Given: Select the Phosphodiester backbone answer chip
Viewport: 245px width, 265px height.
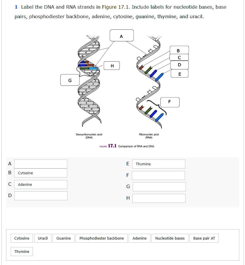Looking at the screenshot, I should (x=102, y=238).
